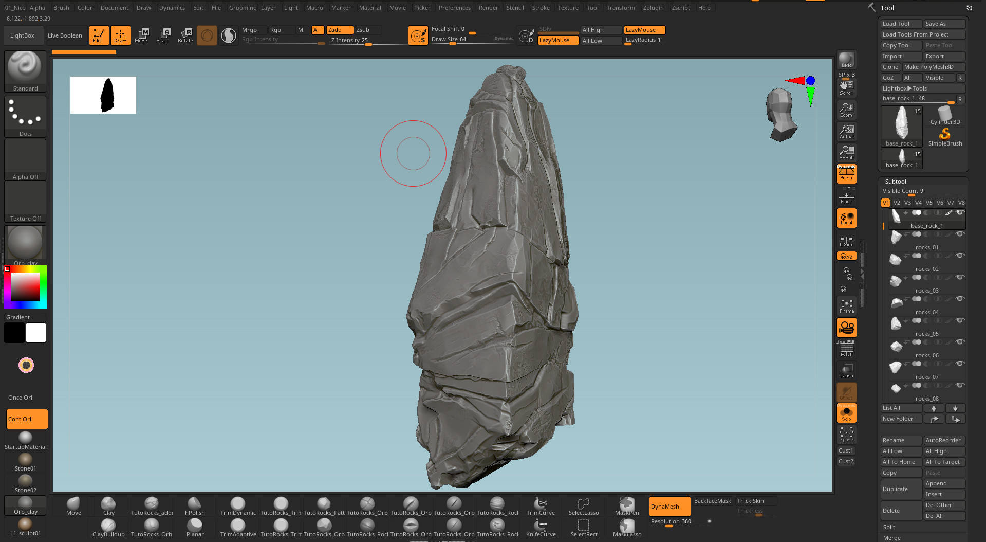Select the hPolish brush
Viewport: 986px width, 542px height.
point(195,505)
